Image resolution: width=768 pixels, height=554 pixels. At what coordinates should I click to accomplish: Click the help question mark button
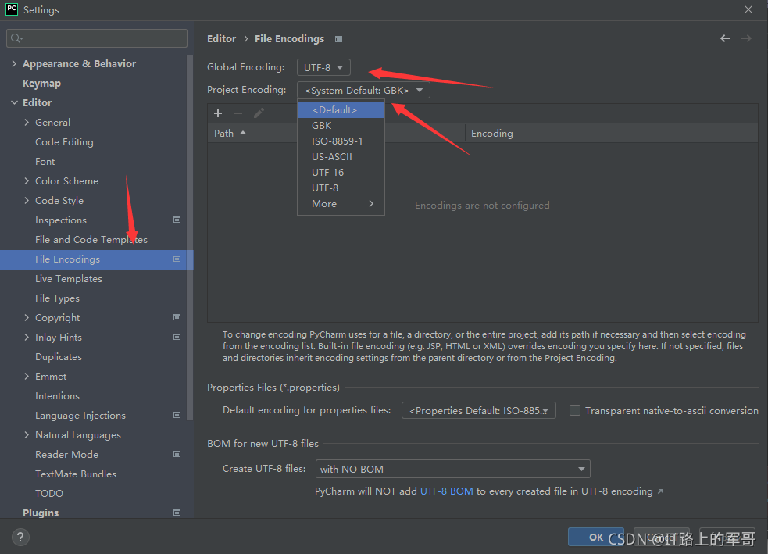(x=20, y=538)
